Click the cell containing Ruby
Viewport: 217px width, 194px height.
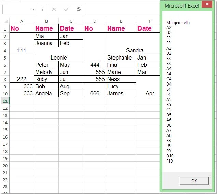pos(46,79)
